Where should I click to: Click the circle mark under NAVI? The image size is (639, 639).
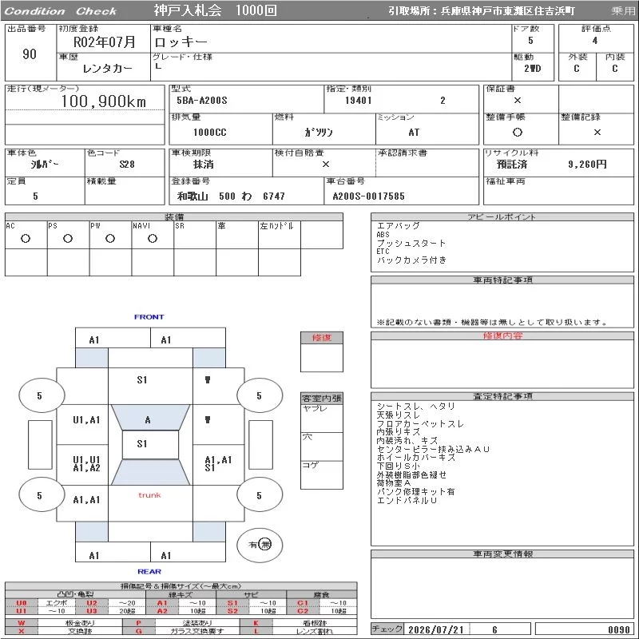(x=153, y=239)
